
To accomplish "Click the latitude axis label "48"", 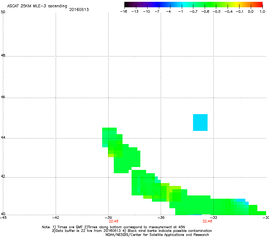I will tap(3, 55).
